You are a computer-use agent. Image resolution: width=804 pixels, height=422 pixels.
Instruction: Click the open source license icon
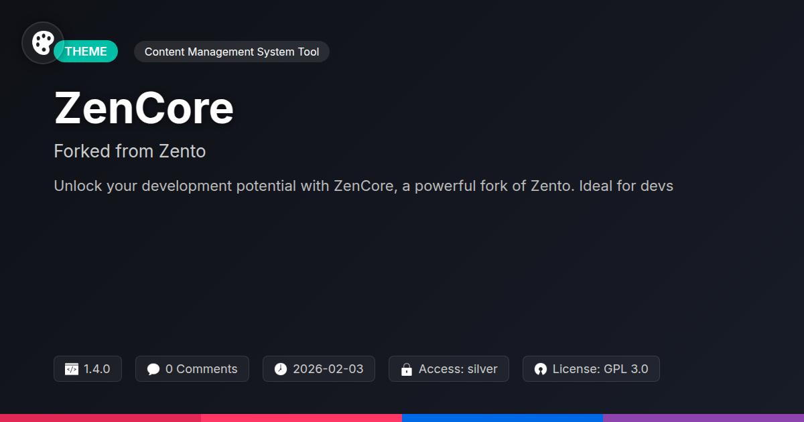click(x=541, y=369)
